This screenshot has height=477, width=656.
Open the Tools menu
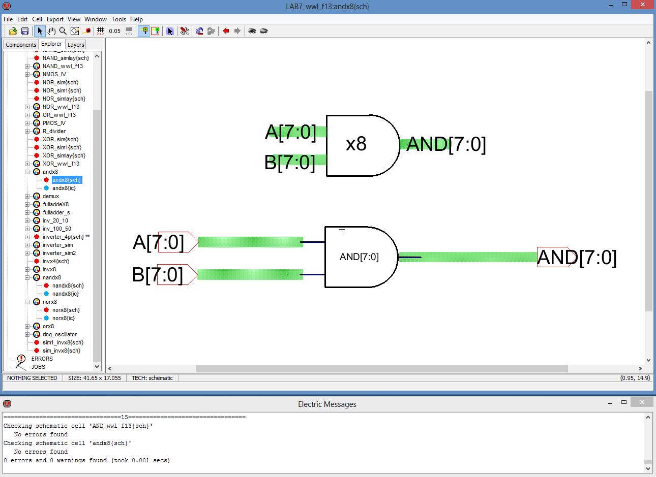click(118, 19)
